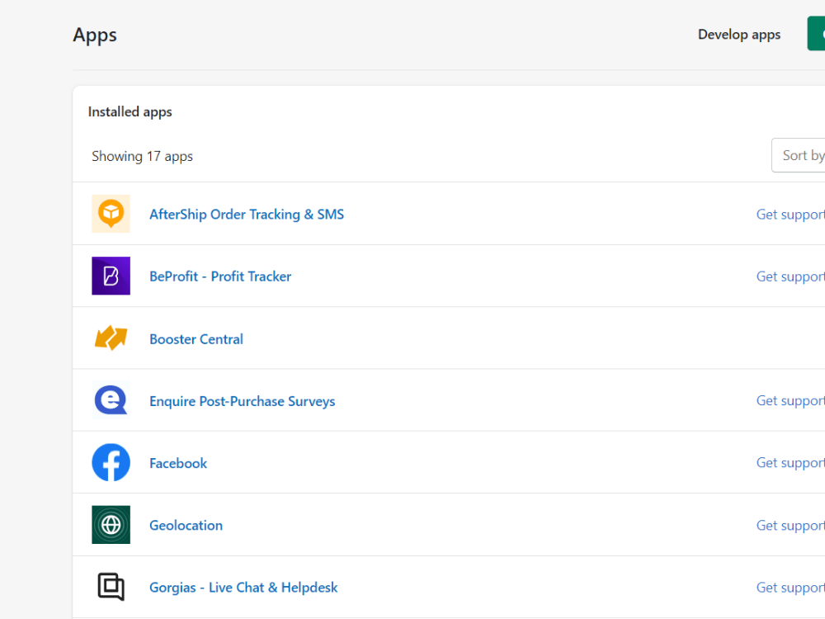Image resolution: width=825 pixels, height=619 pixels.
Task: Click the green button beside Develop apps
Action: [816, 34]
